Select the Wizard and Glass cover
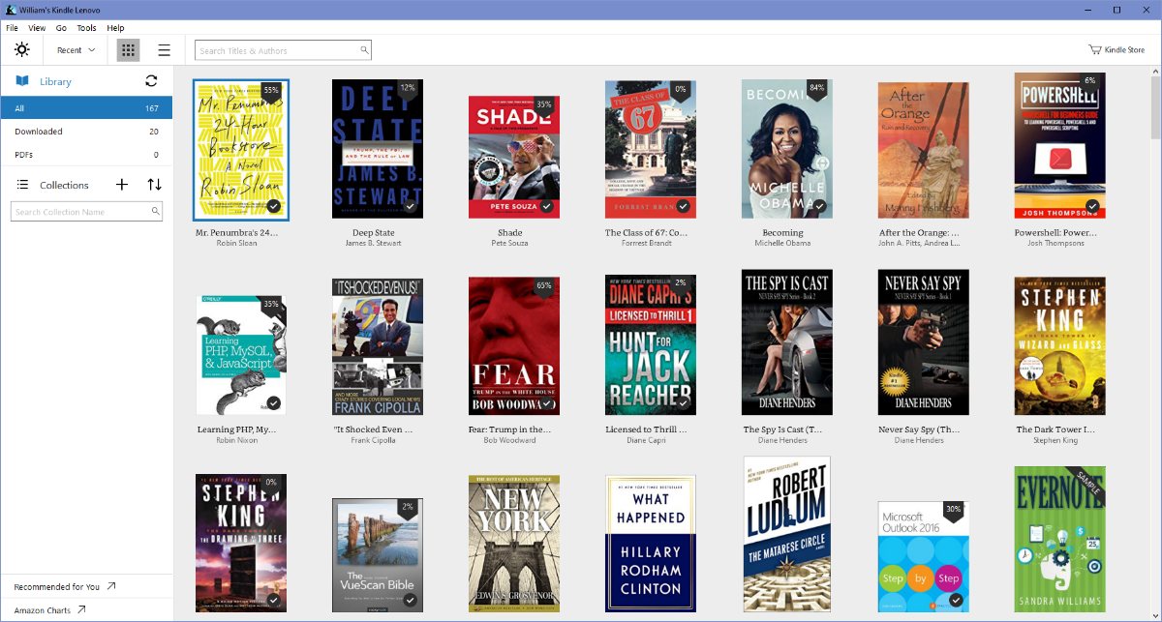This screenshot has height=622, width=1162. tap(1060, 346)
